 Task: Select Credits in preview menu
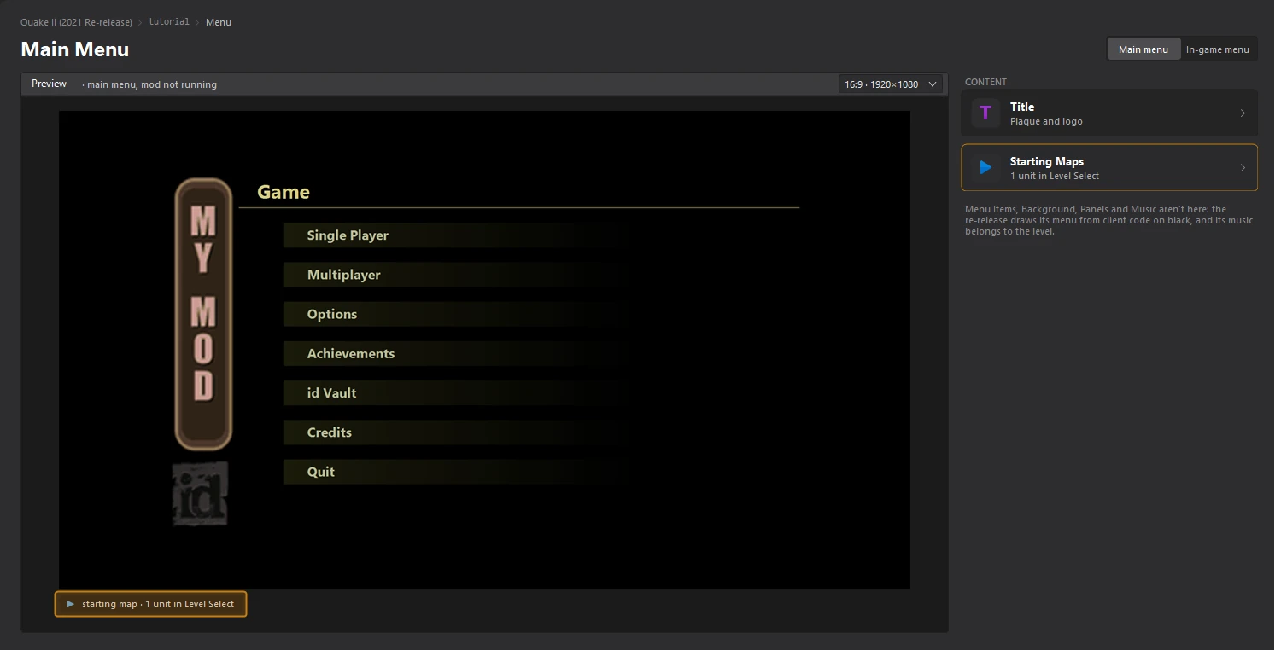point(454,432)
